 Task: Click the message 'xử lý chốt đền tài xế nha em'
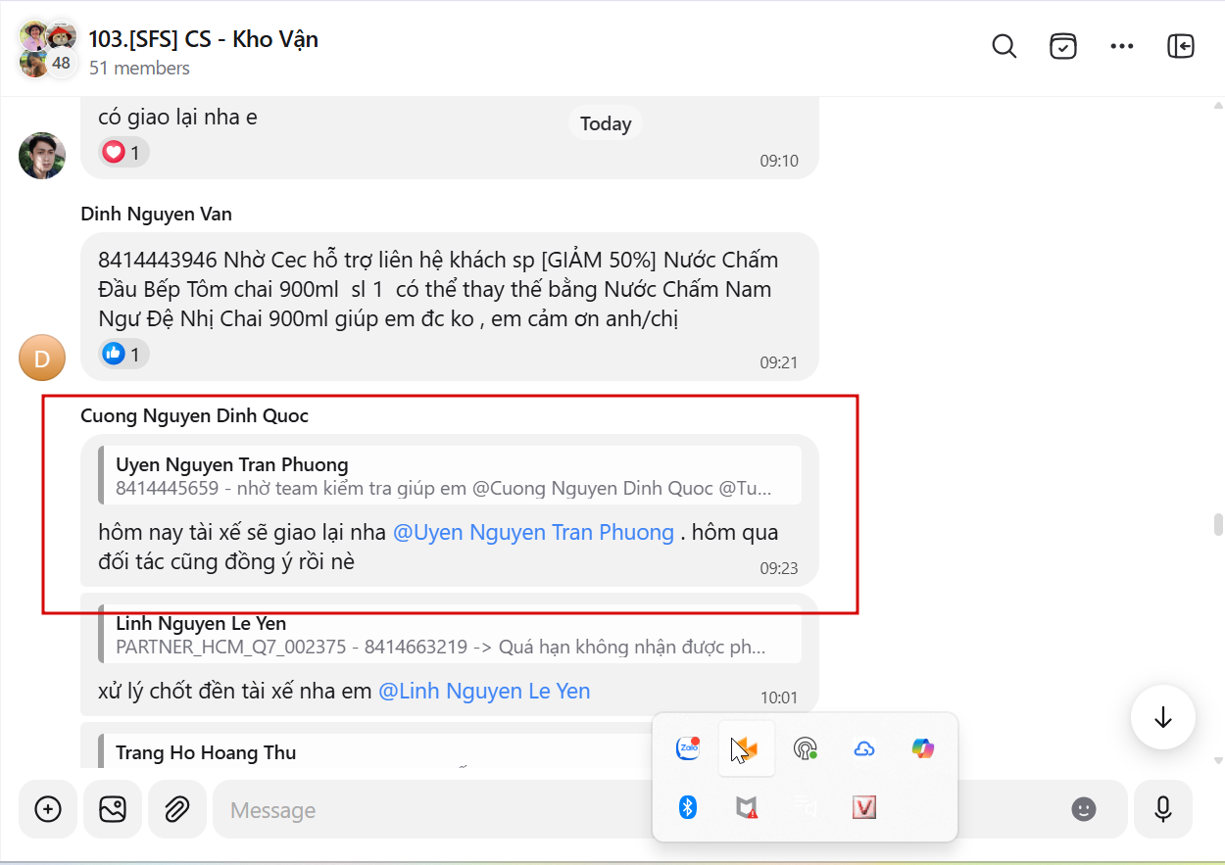tap(235, 692)
